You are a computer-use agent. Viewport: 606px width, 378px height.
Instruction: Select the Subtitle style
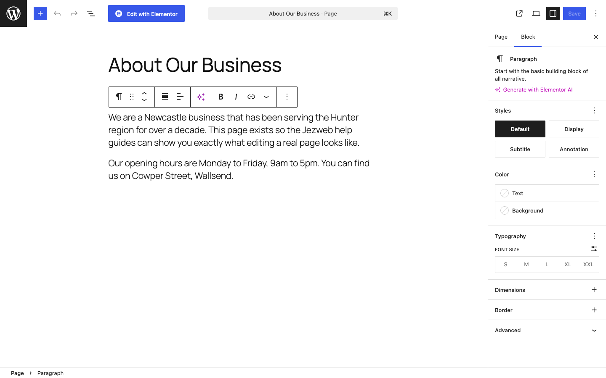(x=520, y=149)
